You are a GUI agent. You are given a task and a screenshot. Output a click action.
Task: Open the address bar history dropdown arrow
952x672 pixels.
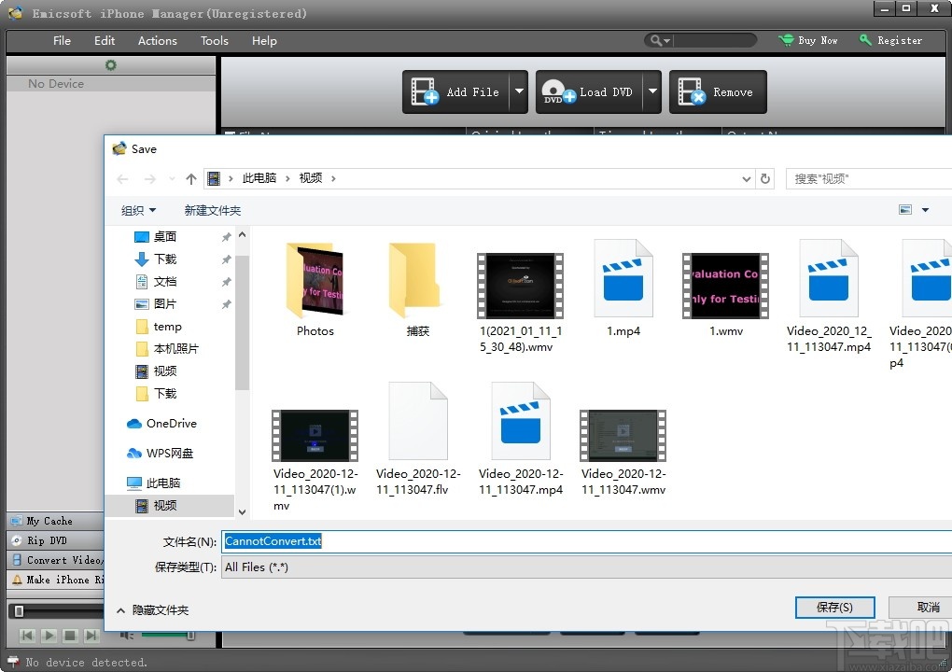click(745, 178)
